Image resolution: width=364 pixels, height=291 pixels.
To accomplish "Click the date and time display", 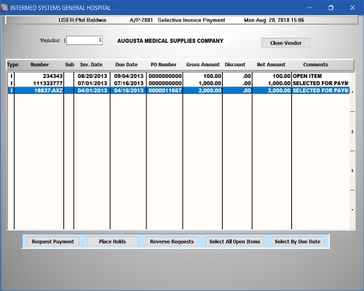I will tap(274, 20).
